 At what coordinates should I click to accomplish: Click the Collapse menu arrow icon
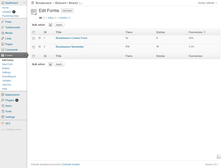pyautogui.click(x=3, y=129)
